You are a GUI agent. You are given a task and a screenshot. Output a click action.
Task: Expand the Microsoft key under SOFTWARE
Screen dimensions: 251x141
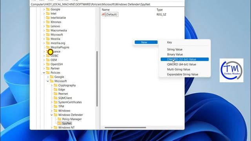tap(44, 34)
